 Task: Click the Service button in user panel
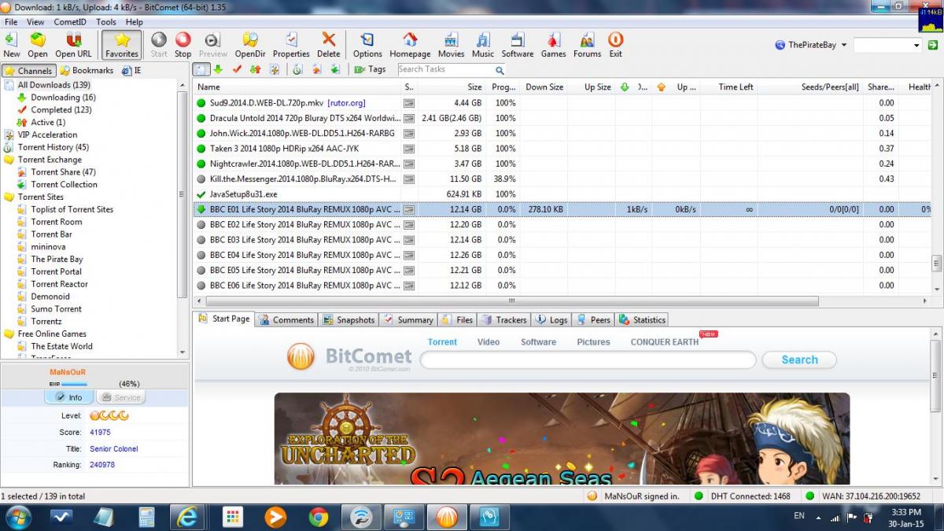point(120,397)
